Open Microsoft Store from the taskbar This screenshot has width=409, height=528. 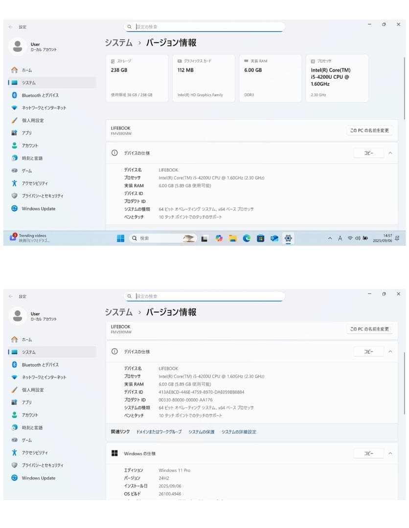pyautogui.click(x=261, y=238)
